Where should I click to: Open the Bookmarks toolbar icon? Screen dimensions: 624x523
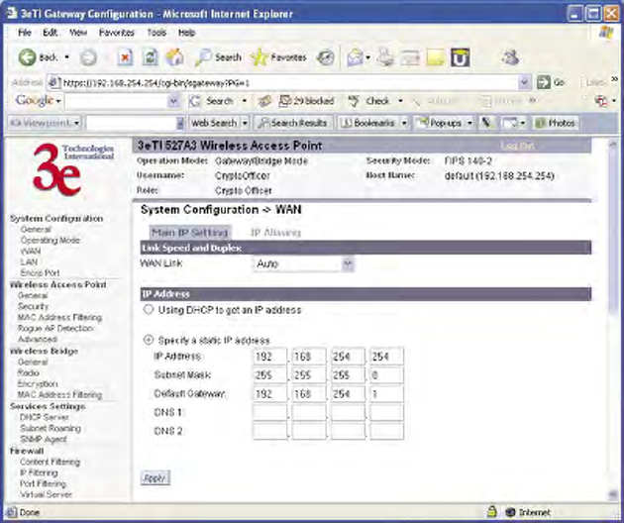tap(347, 123)
